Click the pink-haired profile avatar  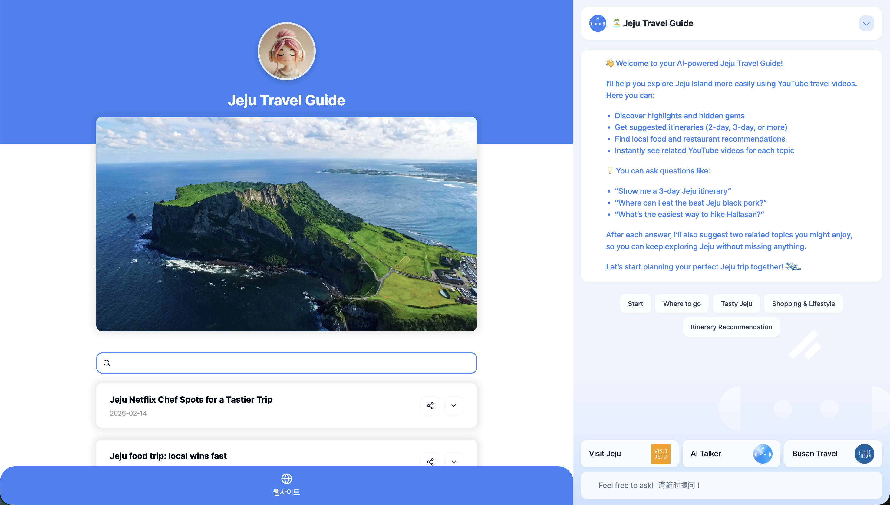tap(286, 51)
